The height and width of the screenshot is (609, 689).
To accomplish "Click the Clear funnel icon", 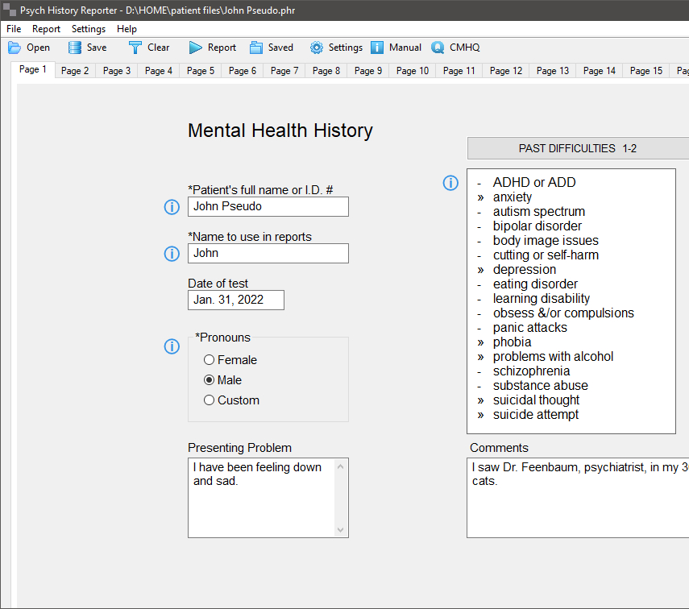I will 135,48.
